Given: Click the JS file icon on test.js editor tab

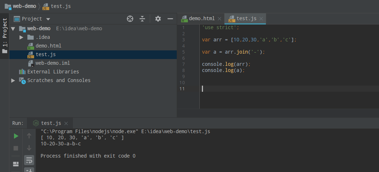Looking at the screenshot, I should tap(232, 19).
